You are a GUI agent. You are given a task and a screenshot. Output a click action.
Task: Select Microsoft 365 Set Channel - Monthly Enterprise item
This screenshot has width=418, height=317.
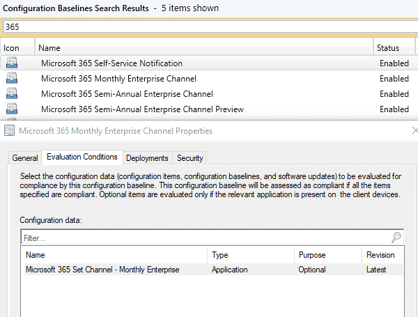coord(102,270)
